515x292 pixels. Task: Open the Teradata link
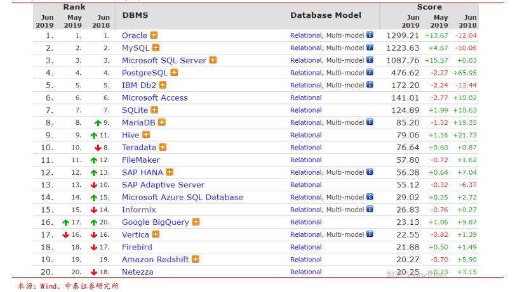pos(139,148)
